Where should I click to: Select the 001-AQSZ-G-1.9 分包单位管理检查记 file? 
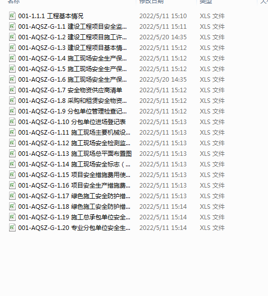(72, 111)
